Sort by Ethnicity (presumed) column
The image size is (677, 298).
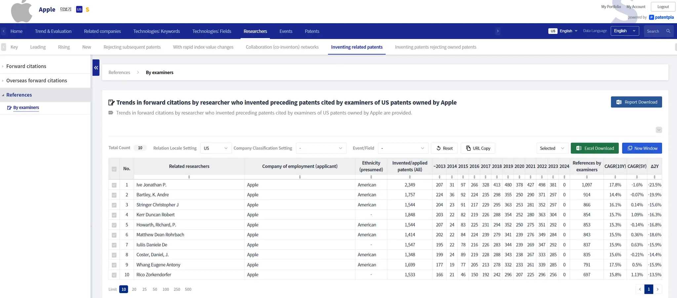[371, 177]
